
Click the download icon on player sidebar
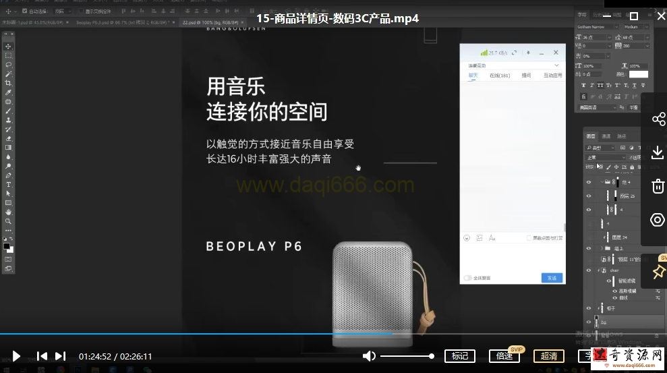(x=658, y=152)
